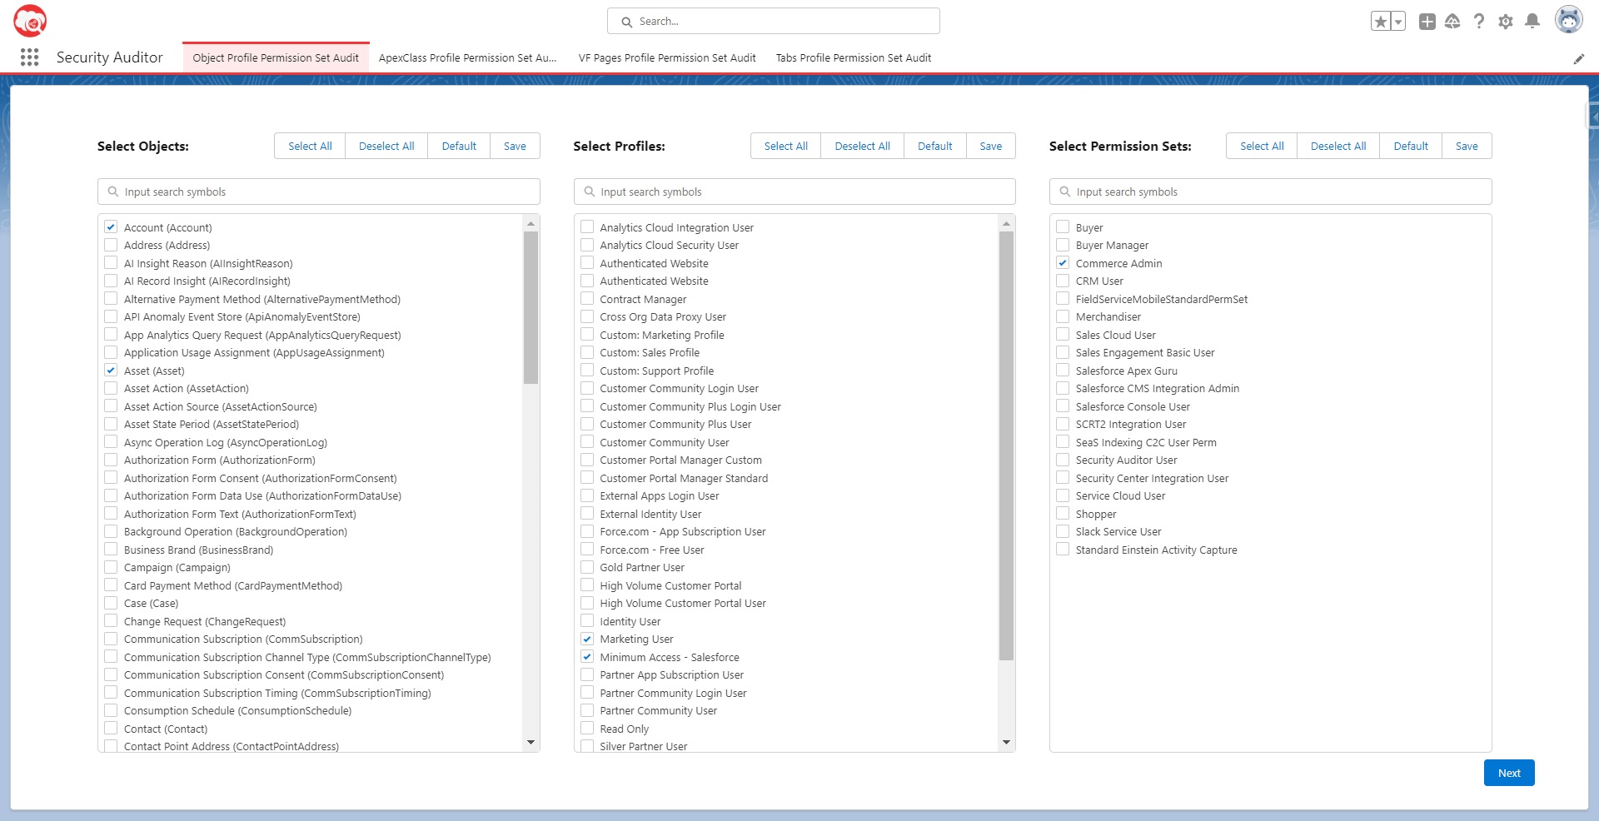Open the App Launcher grid icon
1599x821 pixels.
pos(30,57)
